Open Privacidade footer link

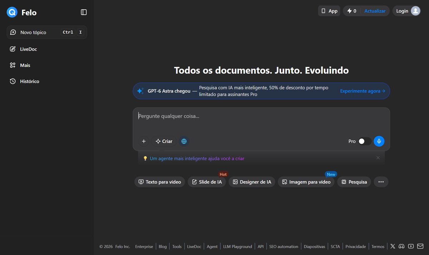(x=356, y=246)
